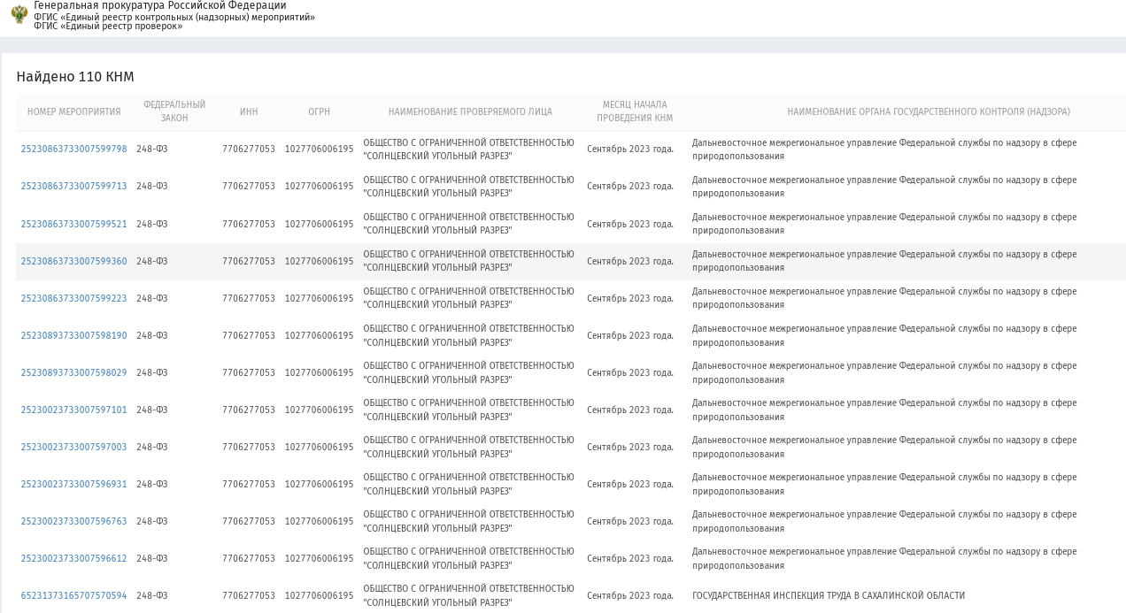Image resolution: width=1126 pixels, height=613 pixels.
Task: Click the ИНН column header
Action: 249,111
